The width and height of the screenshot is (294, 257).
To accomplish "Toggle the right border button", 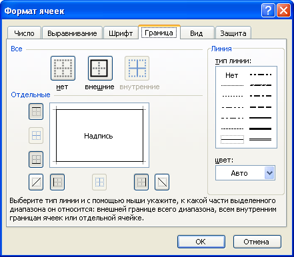I will tap(141, 182).
